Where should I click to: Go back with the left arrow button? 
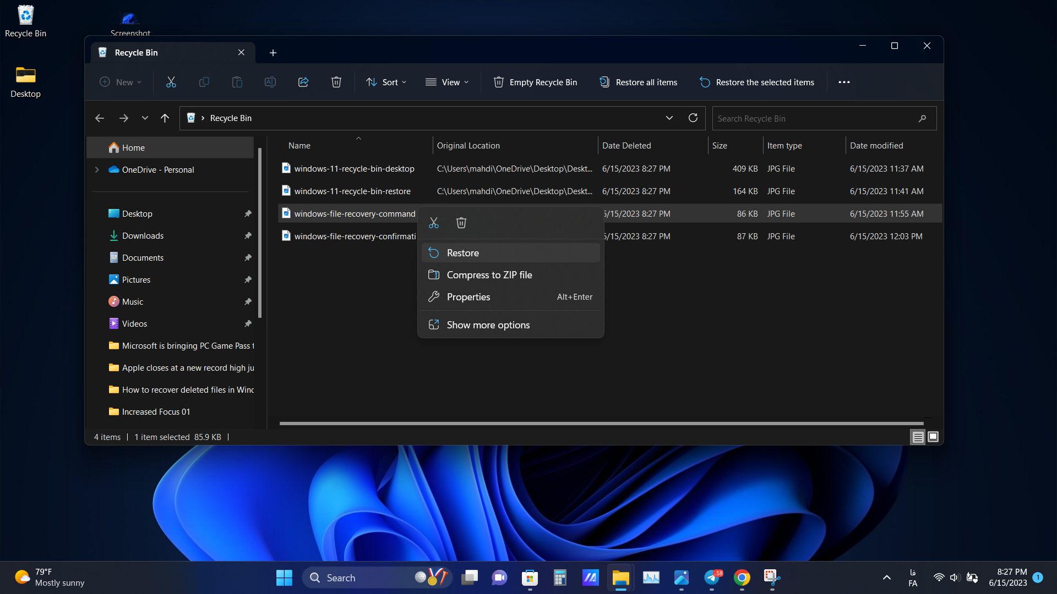click(100, 118)
